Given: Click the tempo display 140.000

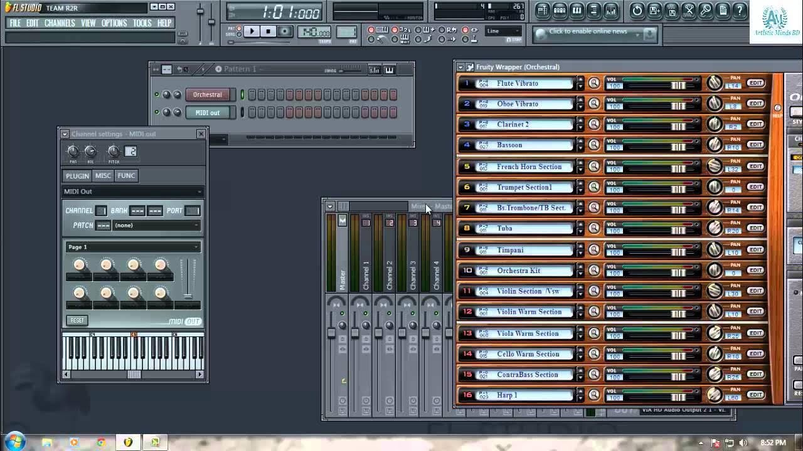Looking at the screenshot, I should point(314,32).
